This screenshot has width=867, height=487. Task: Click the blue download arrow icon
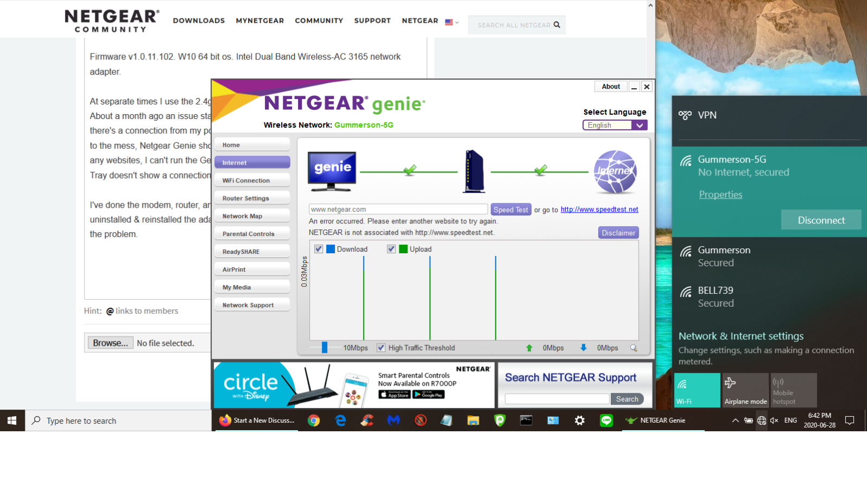pyautogui.click(x=584, y=348)
